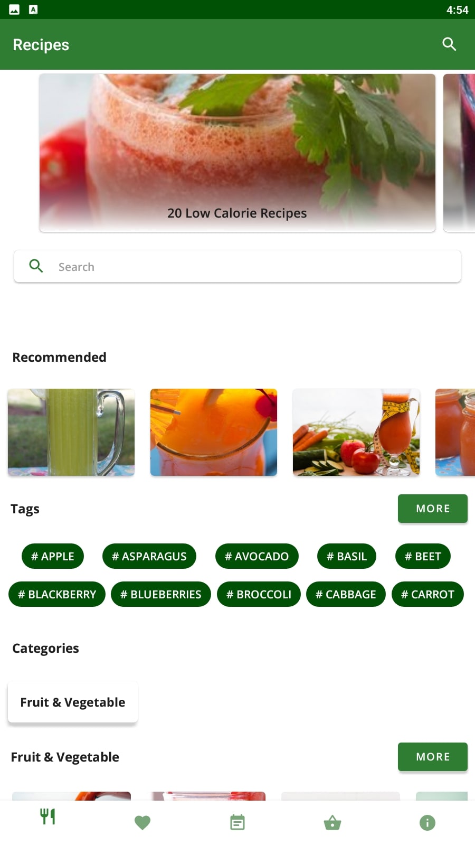Open the 20 Low Calorie Recipes banner
The width and height of the screenshot is (475, 845).
coord(237,153)
